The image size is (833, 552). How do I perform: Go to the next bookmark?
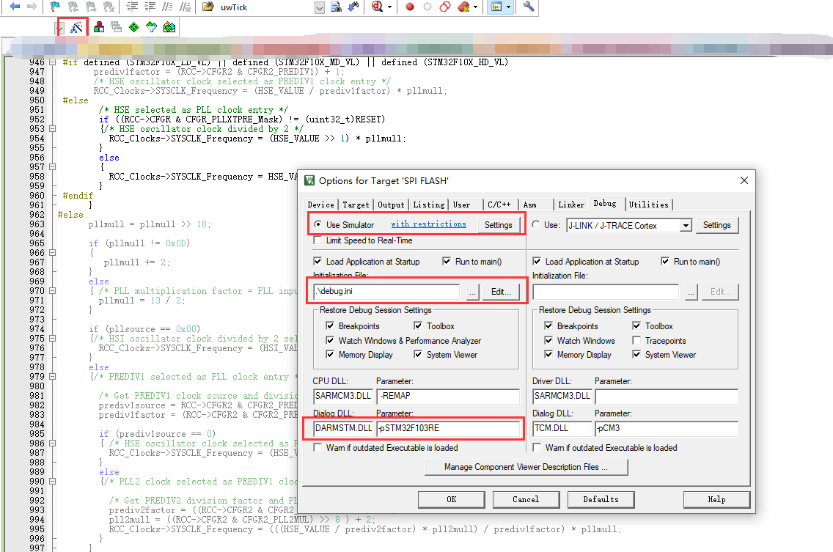click(91, 7)
